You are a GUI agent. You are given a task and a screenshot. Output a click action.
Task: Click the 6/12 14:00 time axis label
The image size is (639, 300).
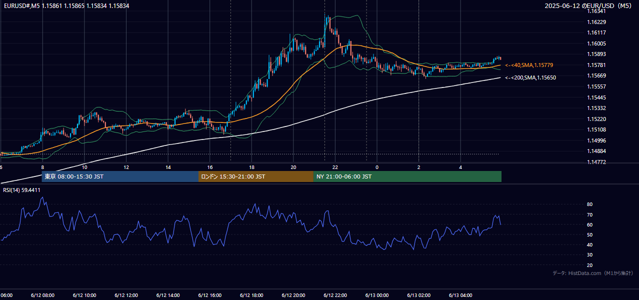(x=167, y=295)
